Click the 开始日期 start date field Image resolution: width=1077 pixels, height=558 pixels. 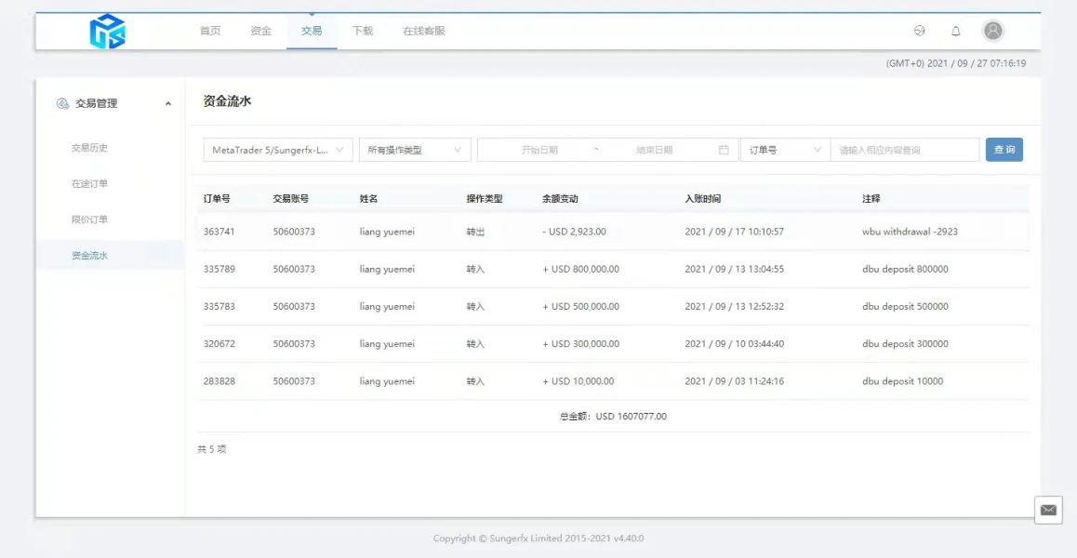539,150
